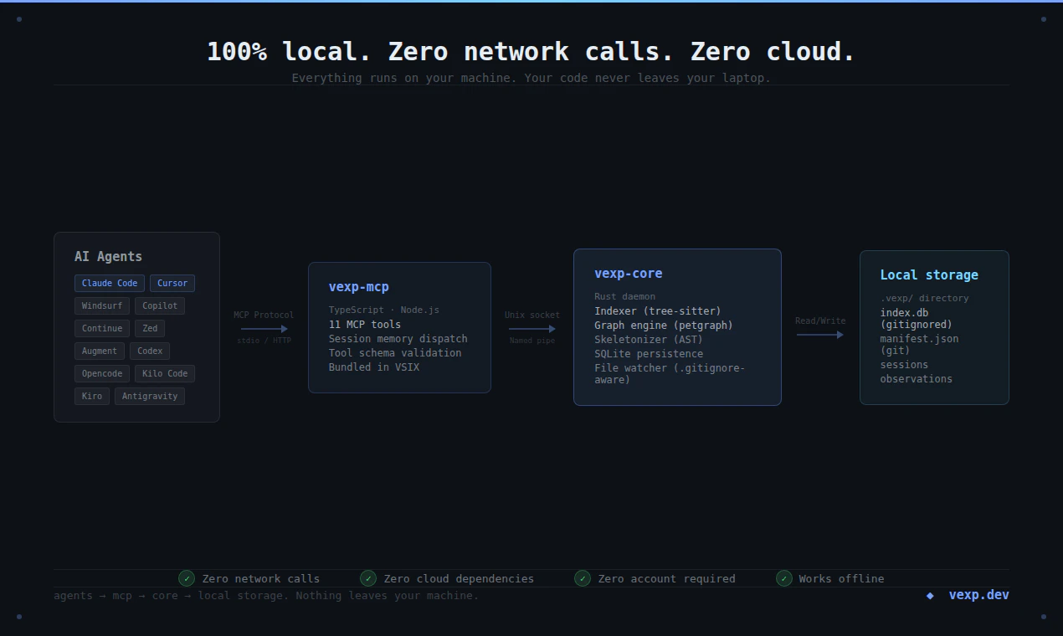The width and height of the screenshot is (1063, 636).
Task: Click the 'MCP Protocol' label
Action: click(x=264, y=315)
